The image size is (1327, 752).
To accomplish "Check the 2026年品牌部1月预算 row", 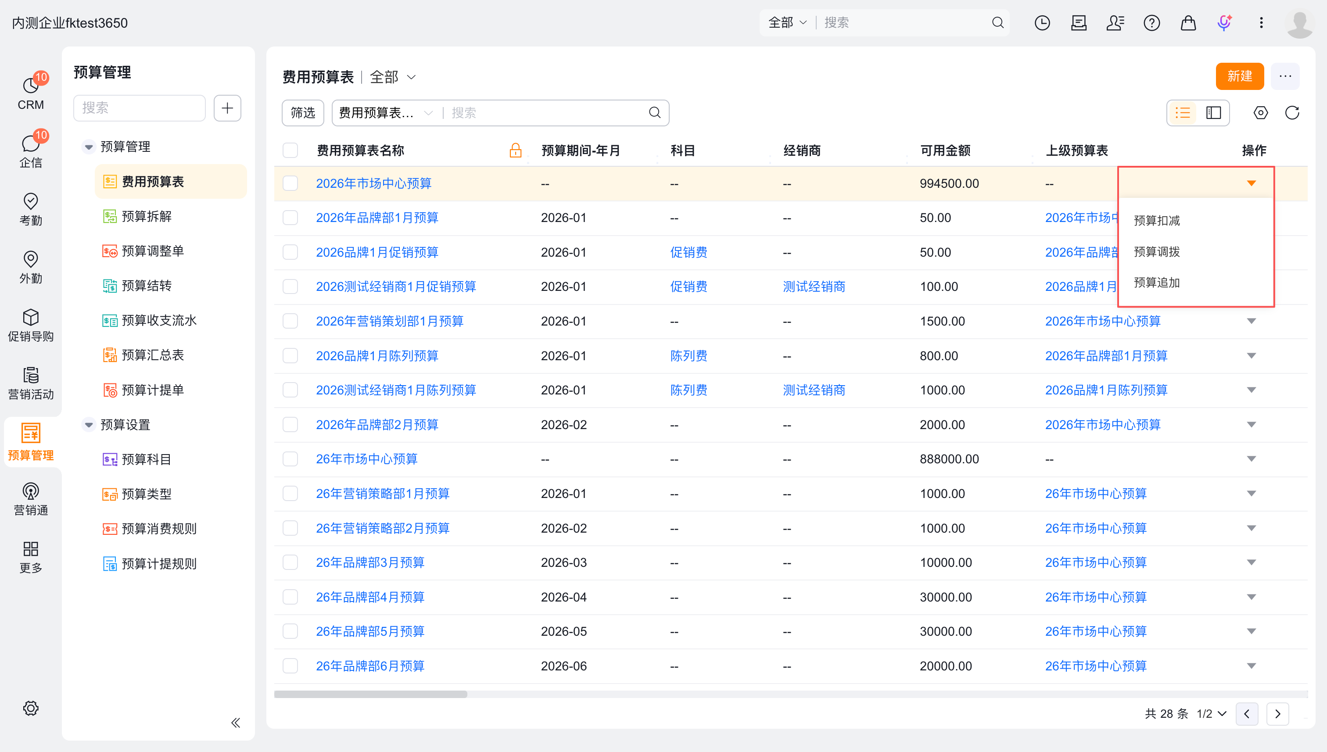I will (291, 218).
